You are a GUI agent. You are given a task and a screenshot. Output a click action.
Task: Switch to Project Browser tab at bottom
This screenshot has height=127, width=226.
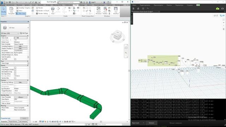[13, 121]
